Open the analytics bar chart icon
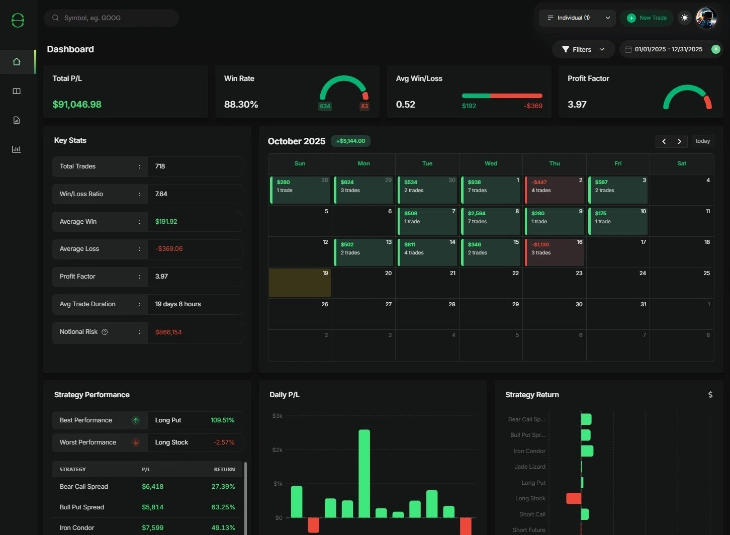This screenshot has width=730, height=535. (17, 149)
